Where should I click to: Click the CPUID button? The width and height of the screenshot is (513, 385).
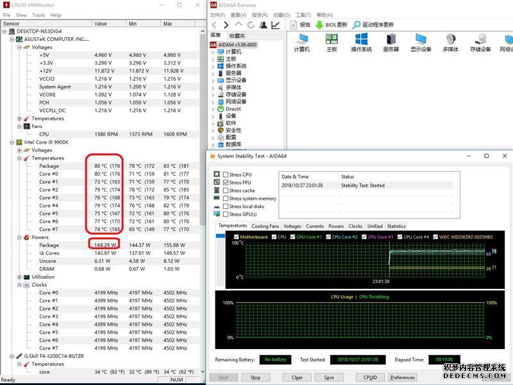[370, 377]
